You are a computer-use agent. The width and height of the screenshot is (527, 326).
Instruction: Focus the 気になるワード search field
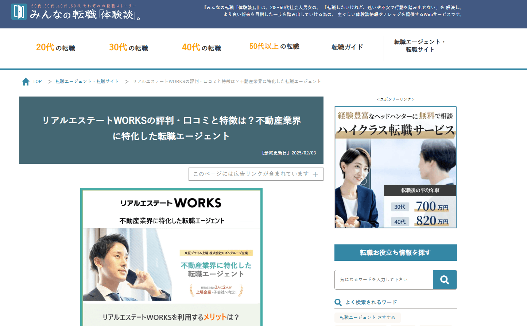tap(384, 280)
